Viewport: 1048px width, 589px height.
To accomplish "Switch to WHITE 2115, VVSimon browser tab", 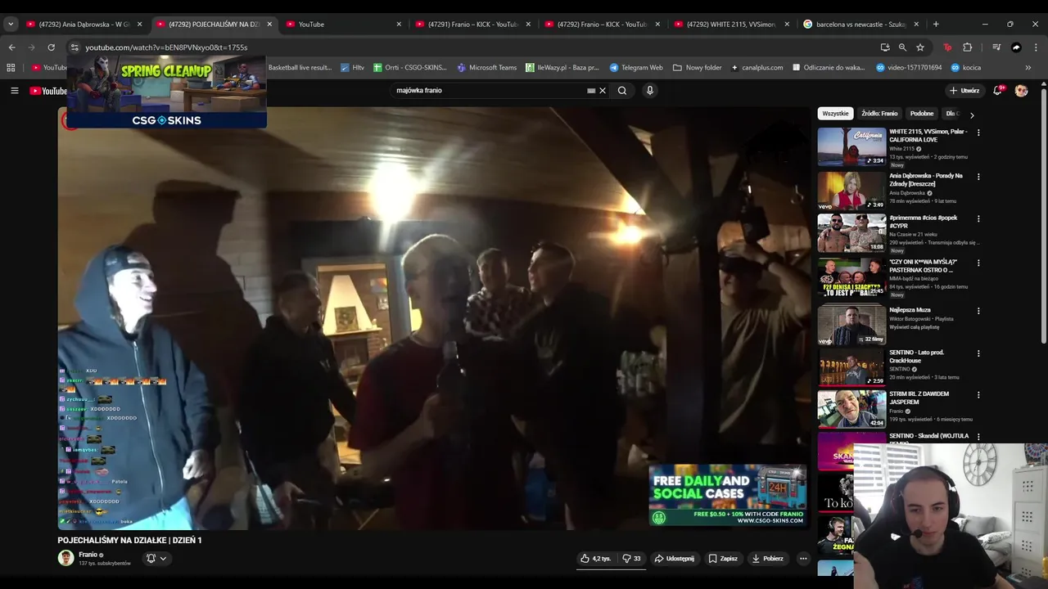I will pos(731,25).
